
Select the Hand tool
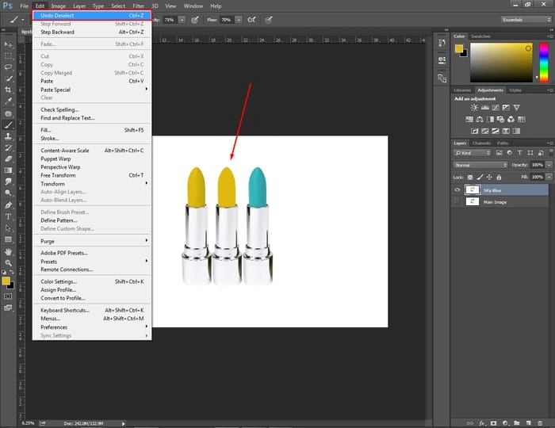tap(8, 251)
